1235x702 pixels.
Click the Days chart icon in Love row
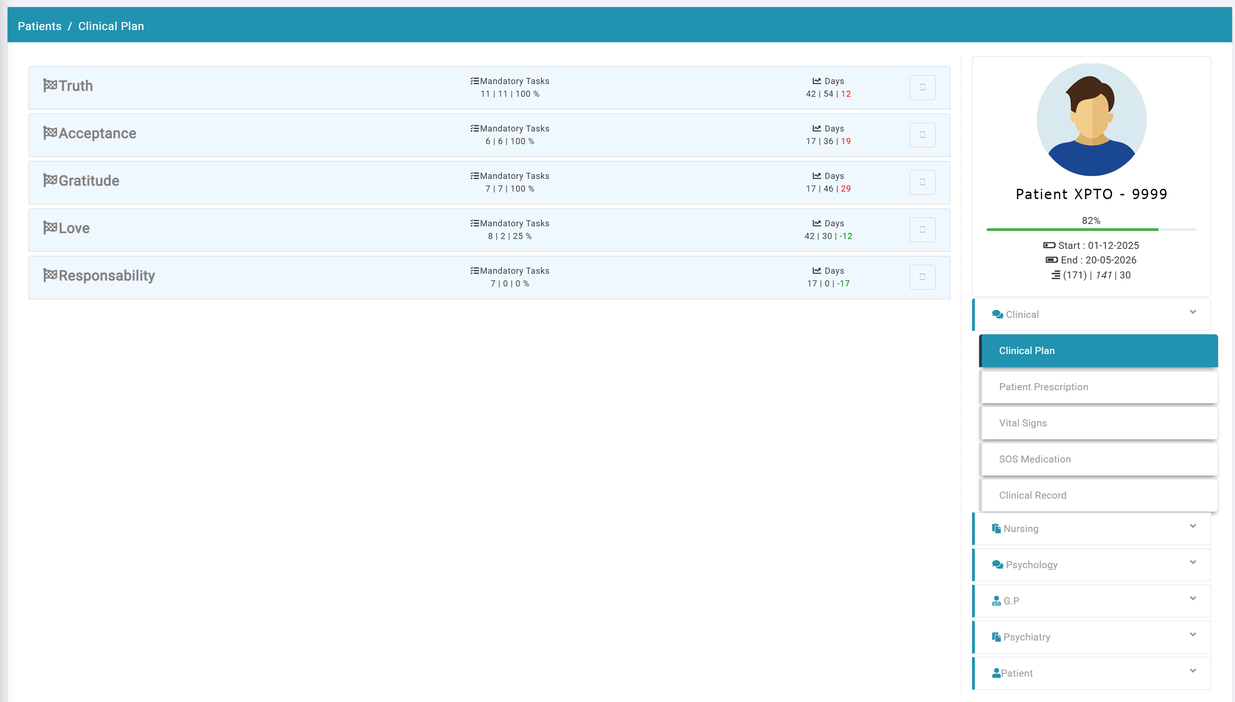point(817,223)
